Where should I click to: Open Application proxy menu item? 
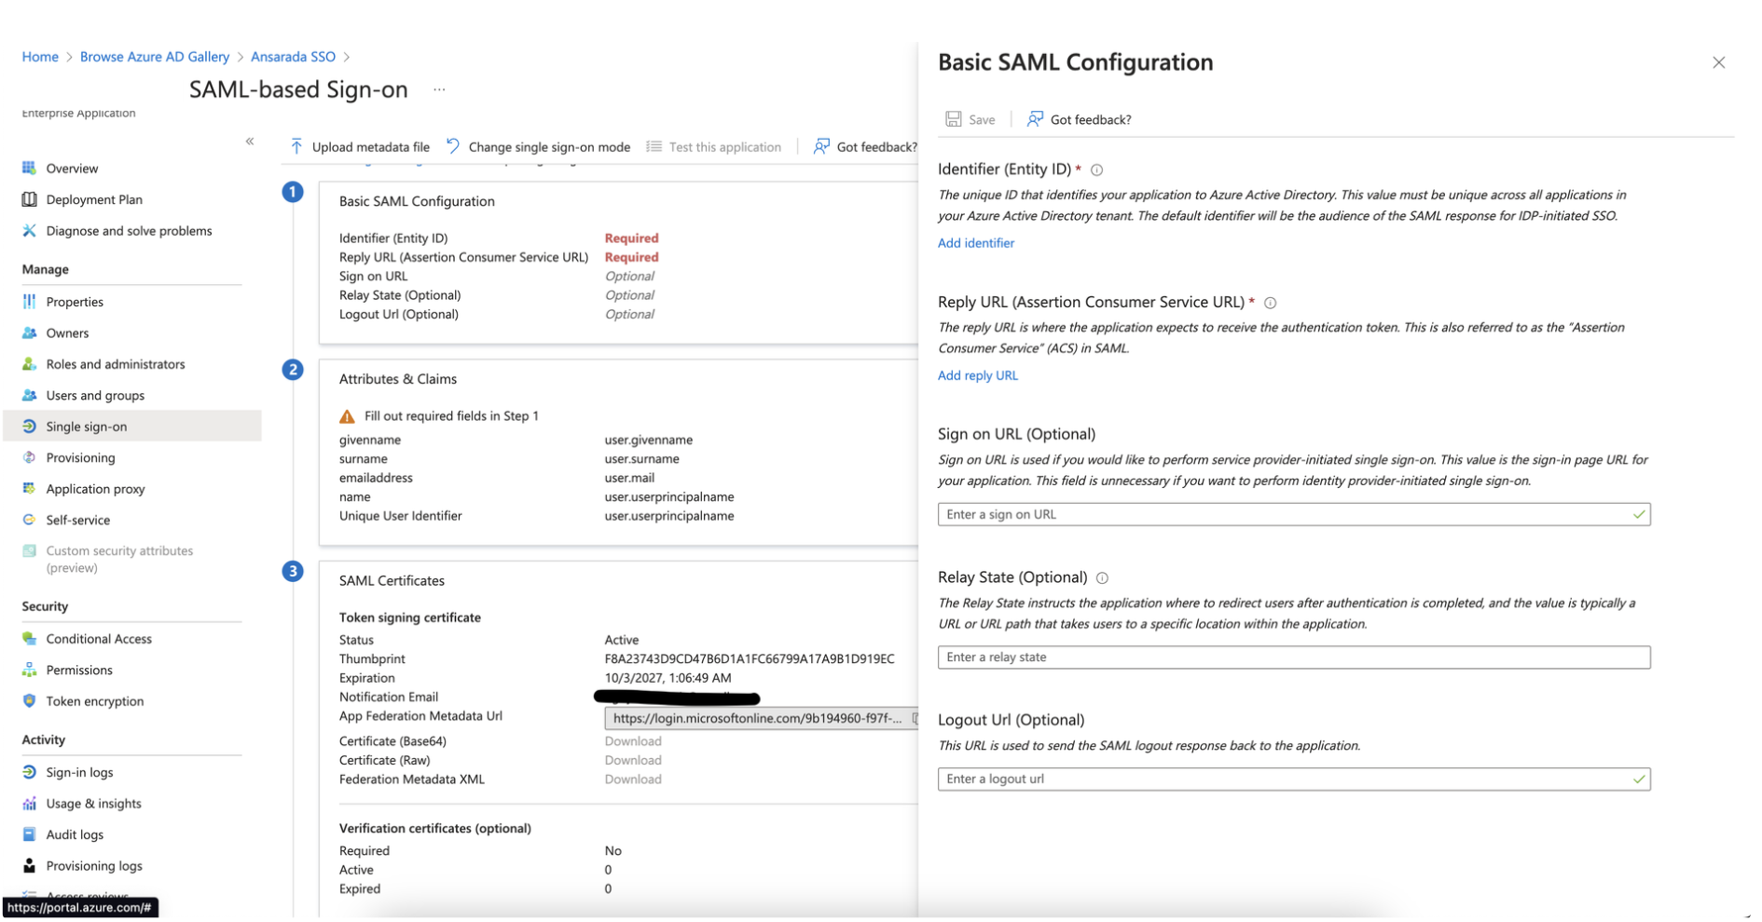click(x=95, y=489)
